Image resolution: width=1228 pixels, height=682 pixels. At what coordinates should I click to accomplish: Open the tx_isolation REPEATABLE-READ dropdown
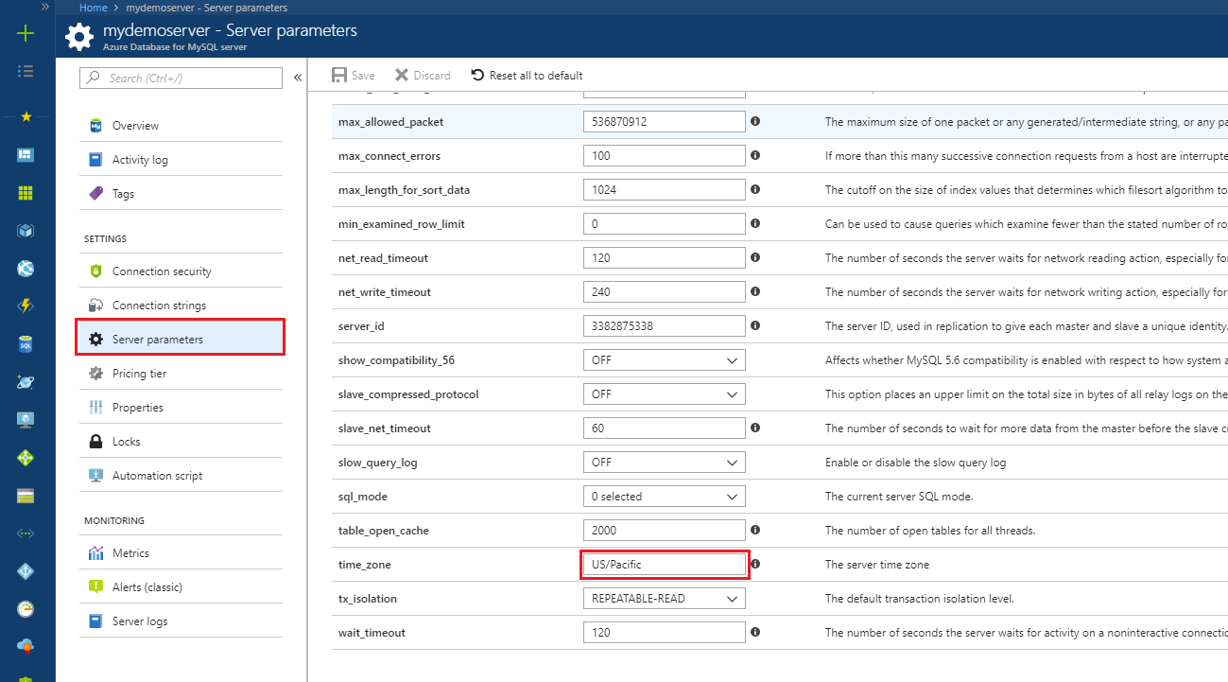coord(665,599)
